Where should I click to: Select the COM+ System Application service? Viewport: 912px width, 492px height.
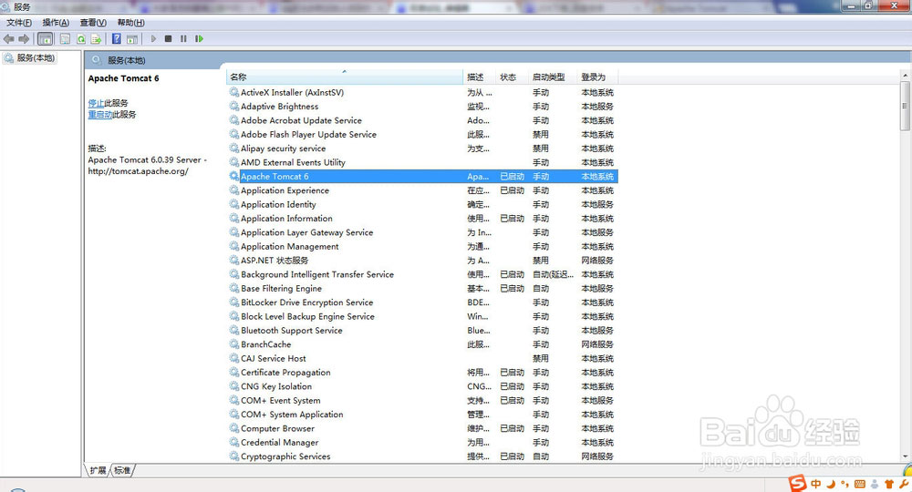tap(422, 415)
